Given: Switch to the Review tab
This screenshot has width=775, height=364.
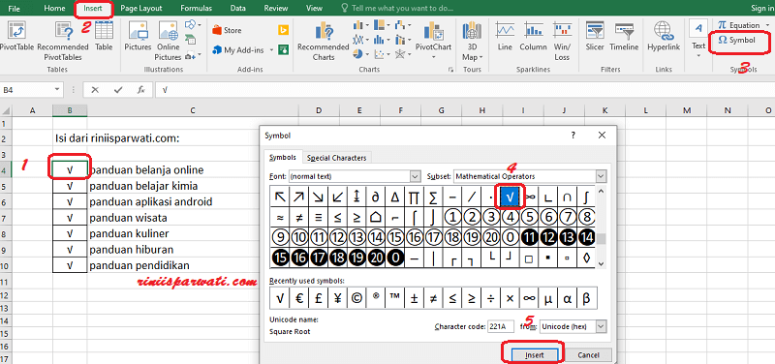Looking at the screenshot, I should 276,9.
